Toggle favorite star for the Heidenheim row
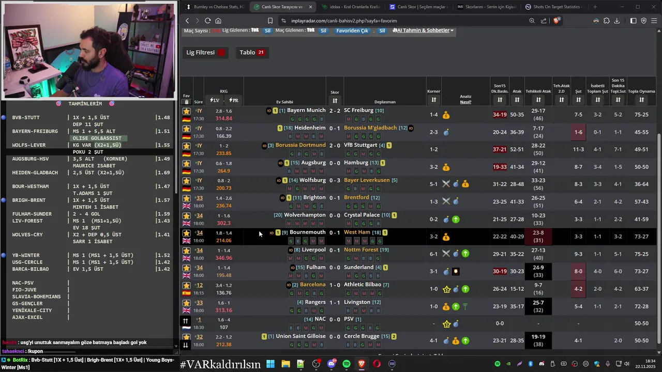The width and height of the screenshot is (662, 372). [187, 129]
